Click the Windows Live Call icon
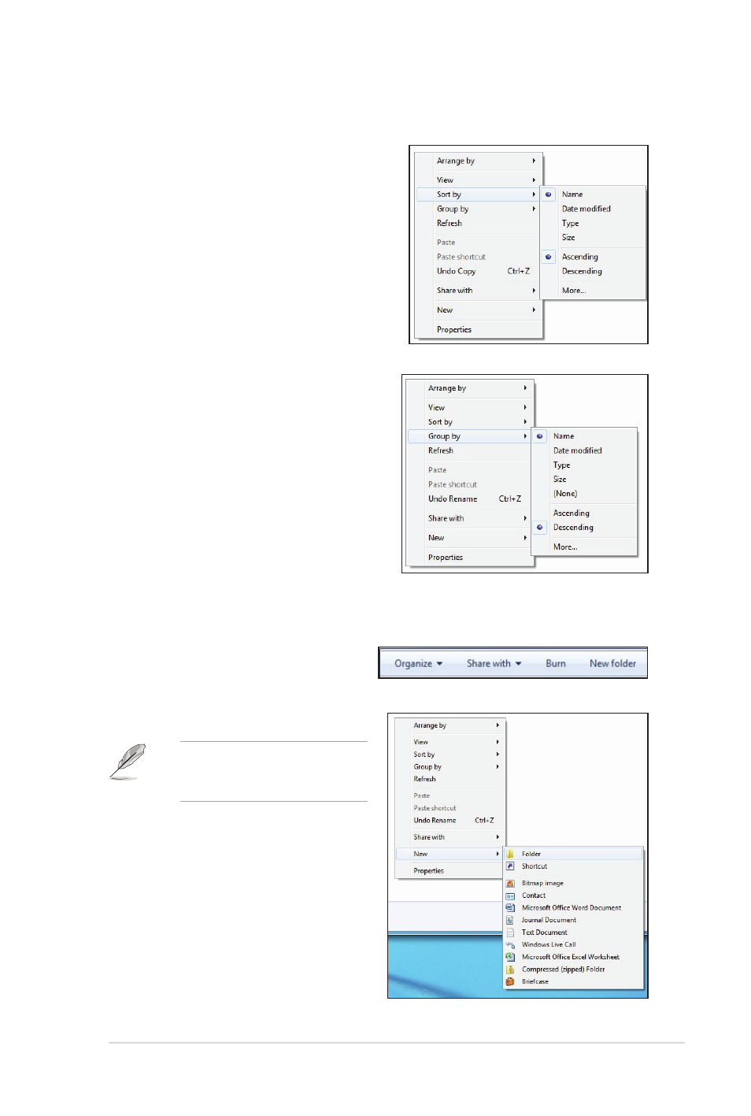Viewport: 751px width, 1116px height. tap(510, 945)
